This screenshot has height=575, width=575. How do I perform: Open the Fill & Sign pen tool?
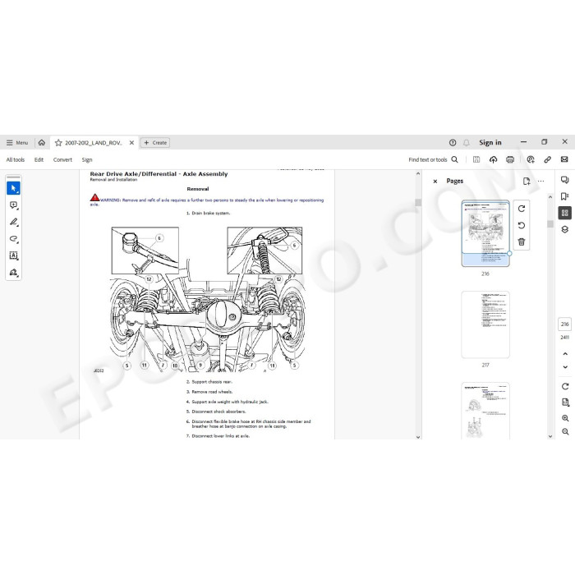point(14,273)
